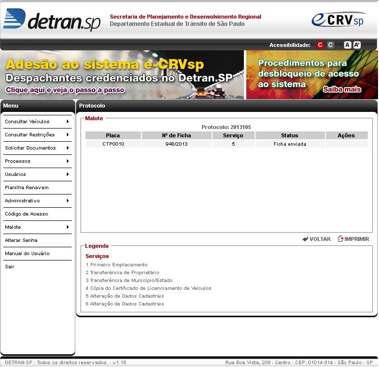Select status cell Ficha enviada
This screenshot has height=367, width=379.
pos(290,144)
